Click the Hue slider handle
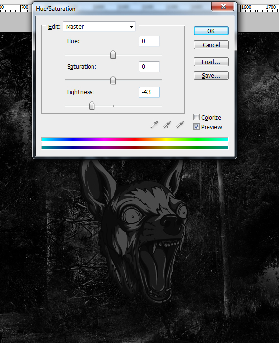279x343 pixels. [x=113, y=55]
